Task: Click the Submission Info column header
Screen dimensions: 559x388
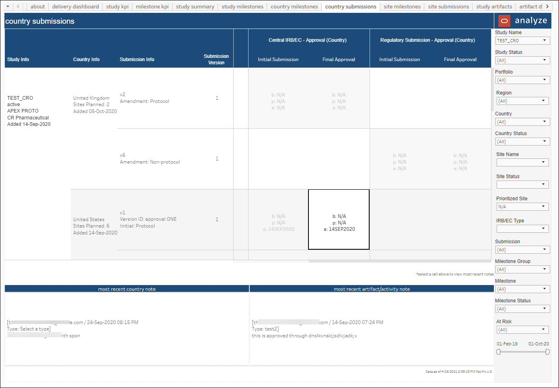Action: [x=137, y=60]
